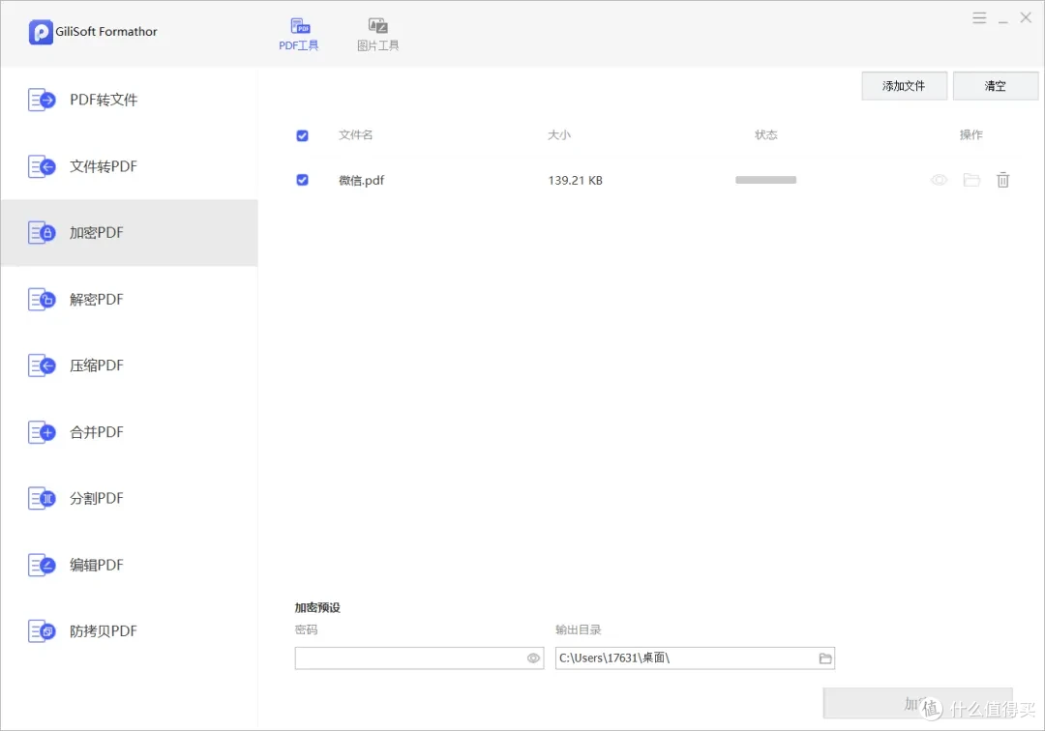Click the GiliSoft Formathor logo
This screenshot has width=1045, height=731.
pyautogui.click(x=92, y=31)
